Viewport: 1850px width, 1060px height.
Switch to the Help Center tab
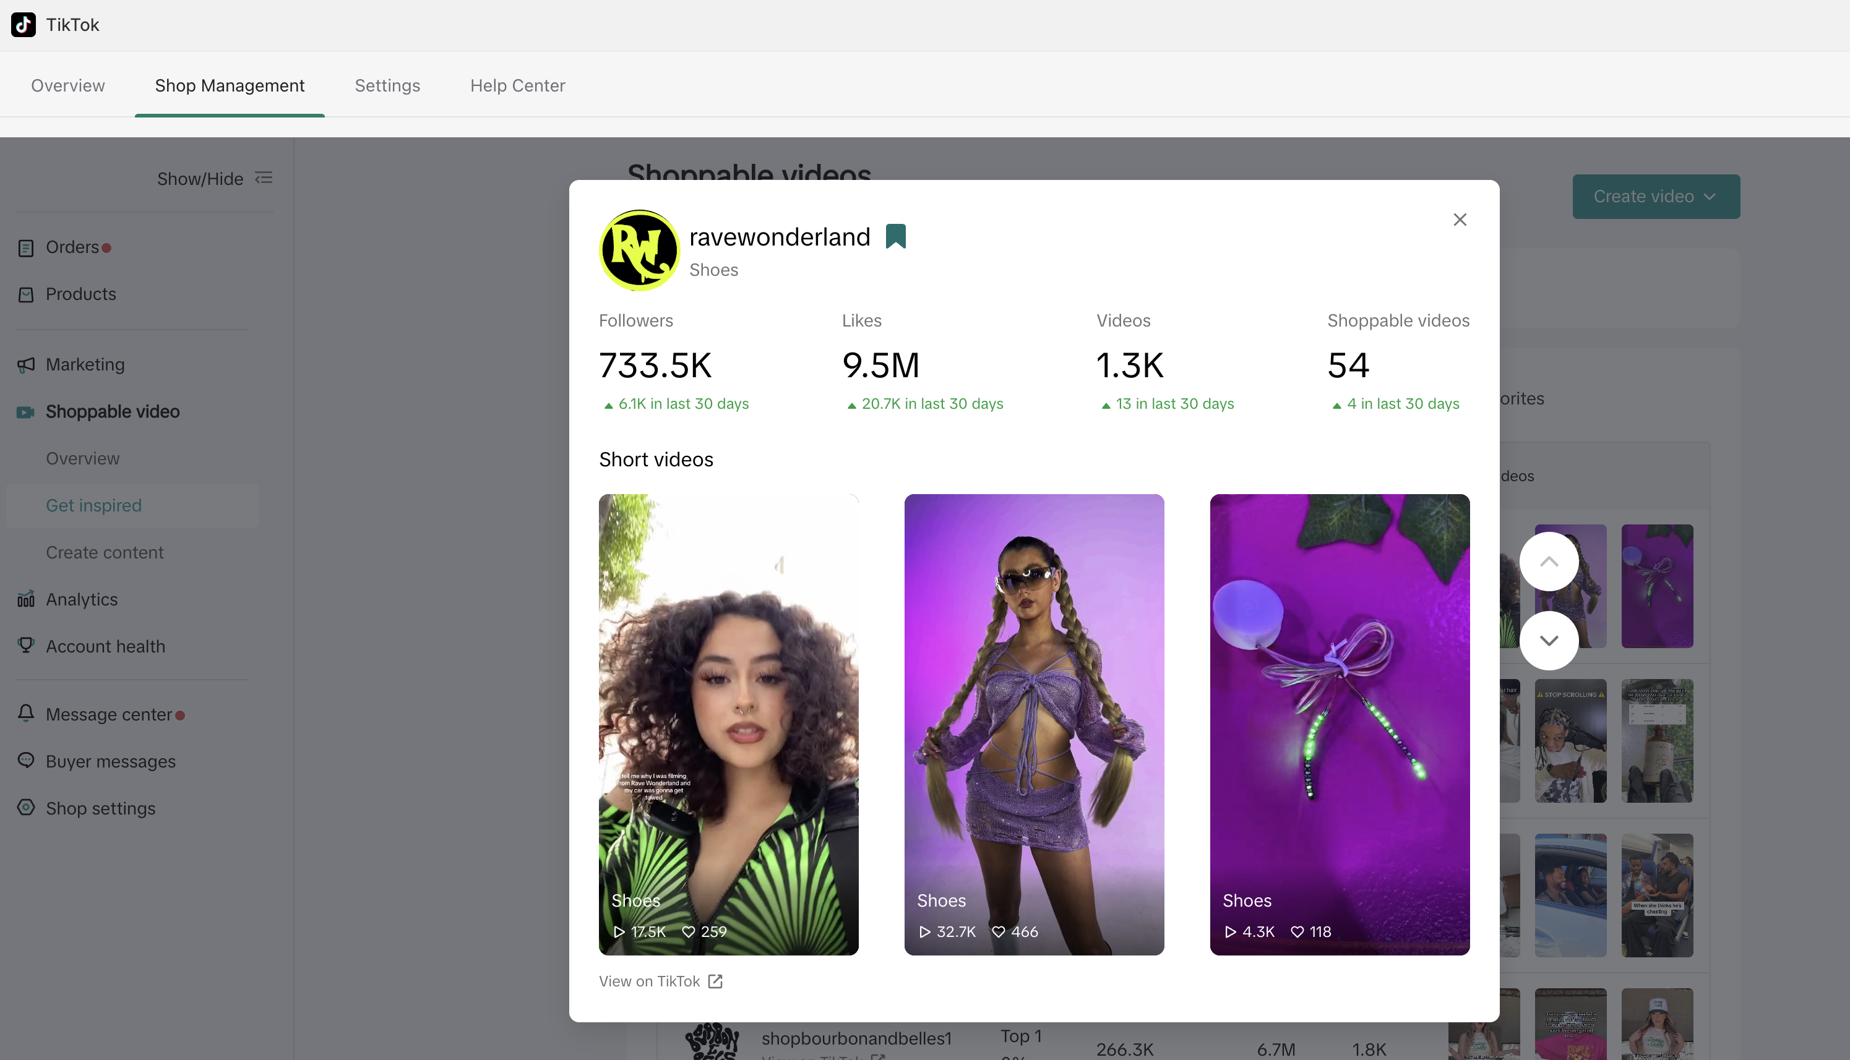[x=517, y=86]
